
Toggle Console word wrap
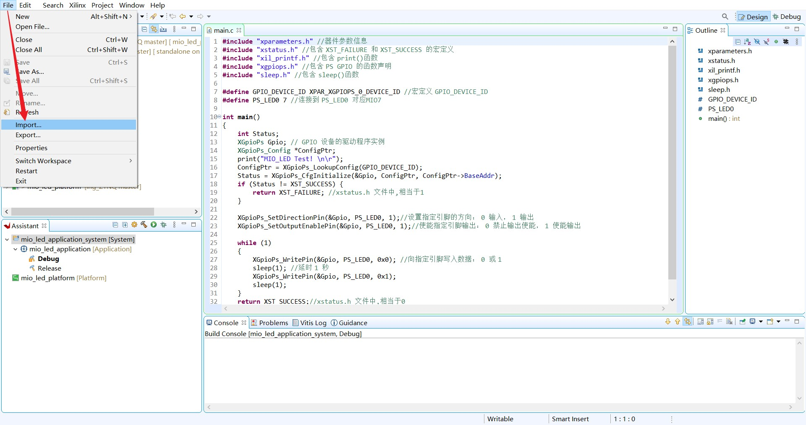720,322
